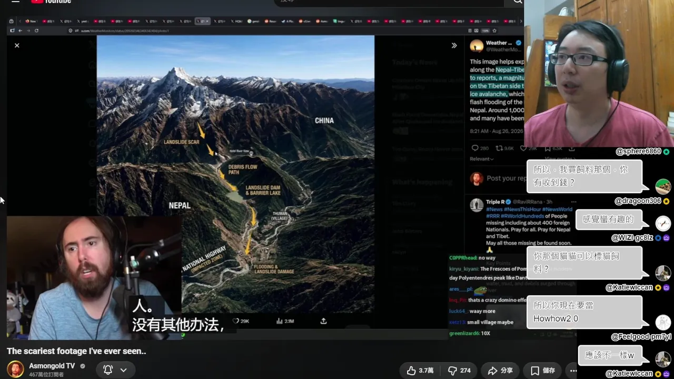Toggle the notification bell for Asmongold TV
This screenshot has width=674, height=379.
point(108,370)
